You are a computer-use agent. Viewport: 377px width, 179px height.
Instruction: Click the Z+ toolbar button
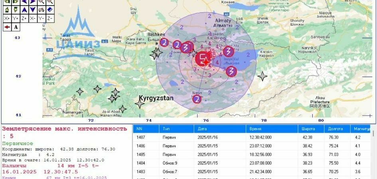pyautogui.click(x=24, y=18)
